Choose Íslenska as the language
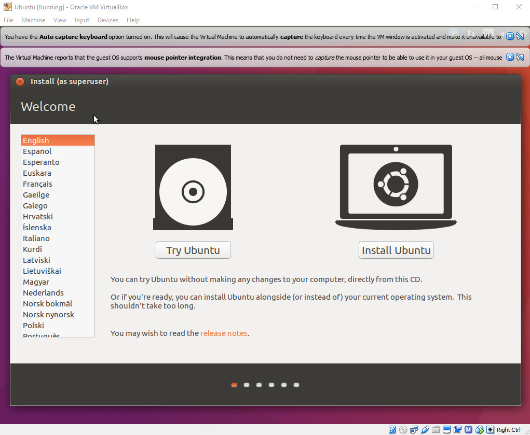 (x=58, y=227)
